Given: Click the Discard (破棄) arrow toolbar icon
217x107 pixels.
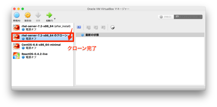Looking at the screenshot, I should [38, 15].
